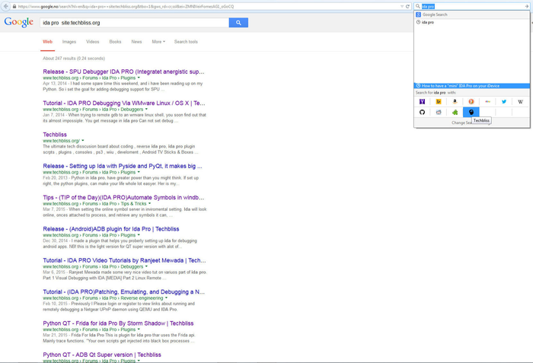533x363 pixels.
Task: Expand green arrow under ADB plugin result URL
Action: (139, 235)
